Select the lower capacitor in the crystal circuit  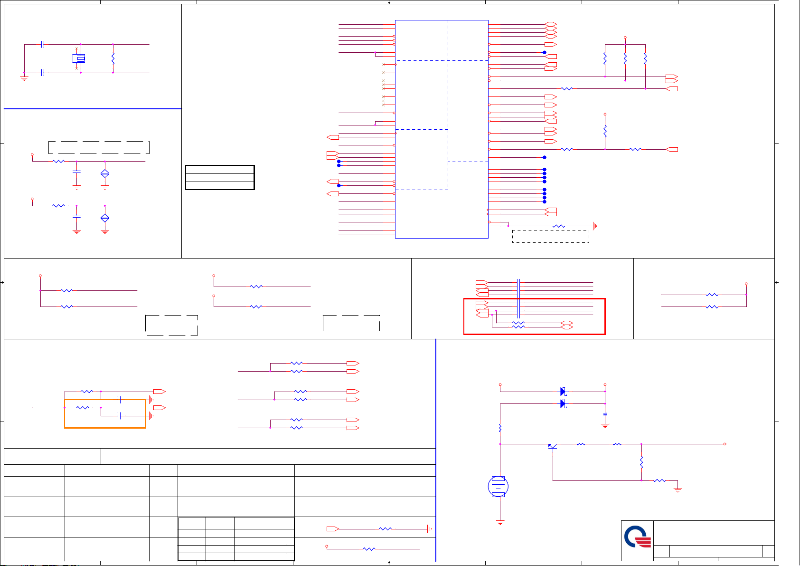43,73
